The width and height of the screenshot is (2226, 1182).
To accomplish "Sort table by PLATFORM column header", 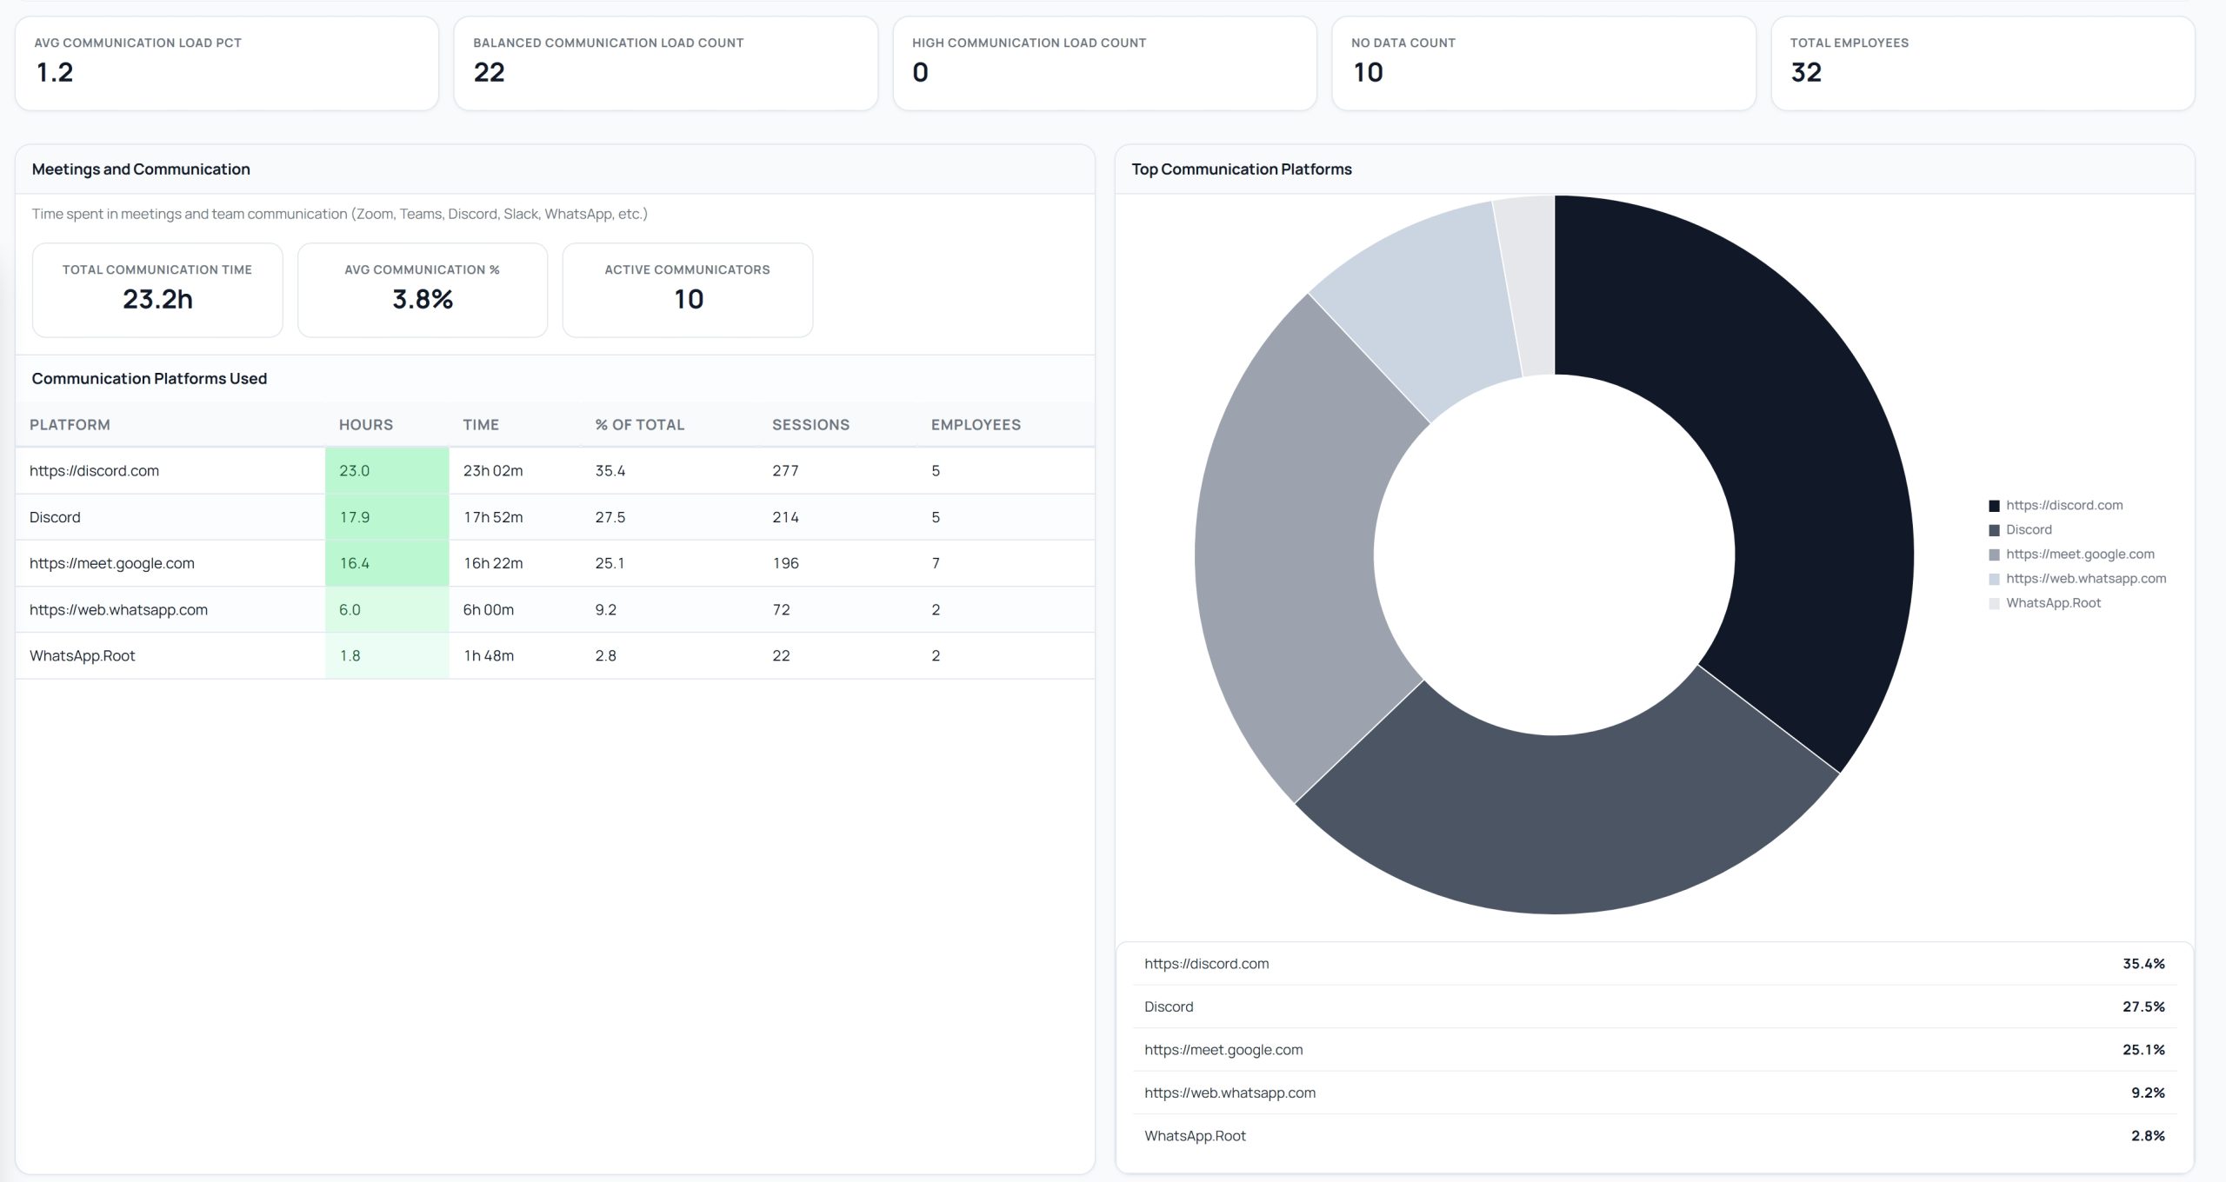I will click(x=70, y=425).
